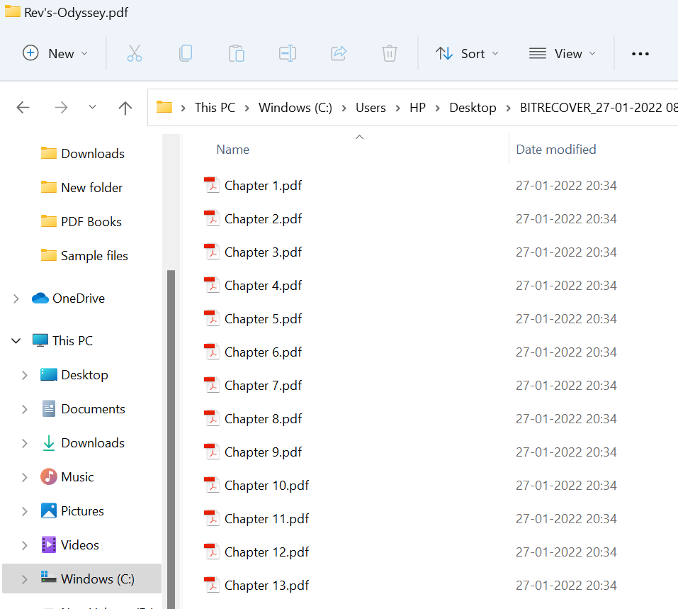Go up one folder level arrow
Viewport: 678px width, 609px height.
click(125, 108)
